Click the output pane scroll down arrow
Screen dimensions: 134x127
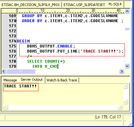pos(126,102)
